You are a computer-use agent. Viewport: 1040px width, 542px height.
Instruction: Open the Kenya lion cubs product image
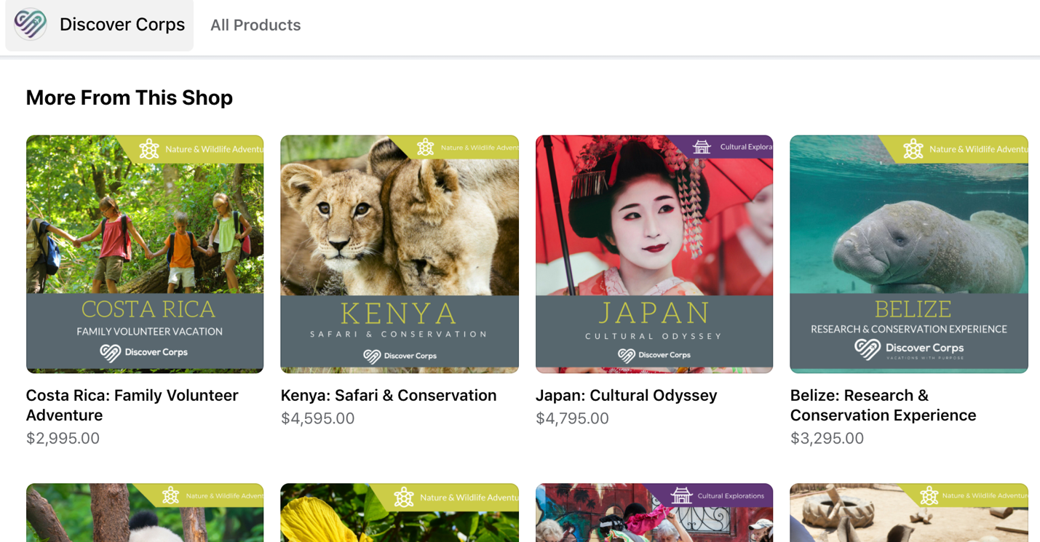pos(400,254)
